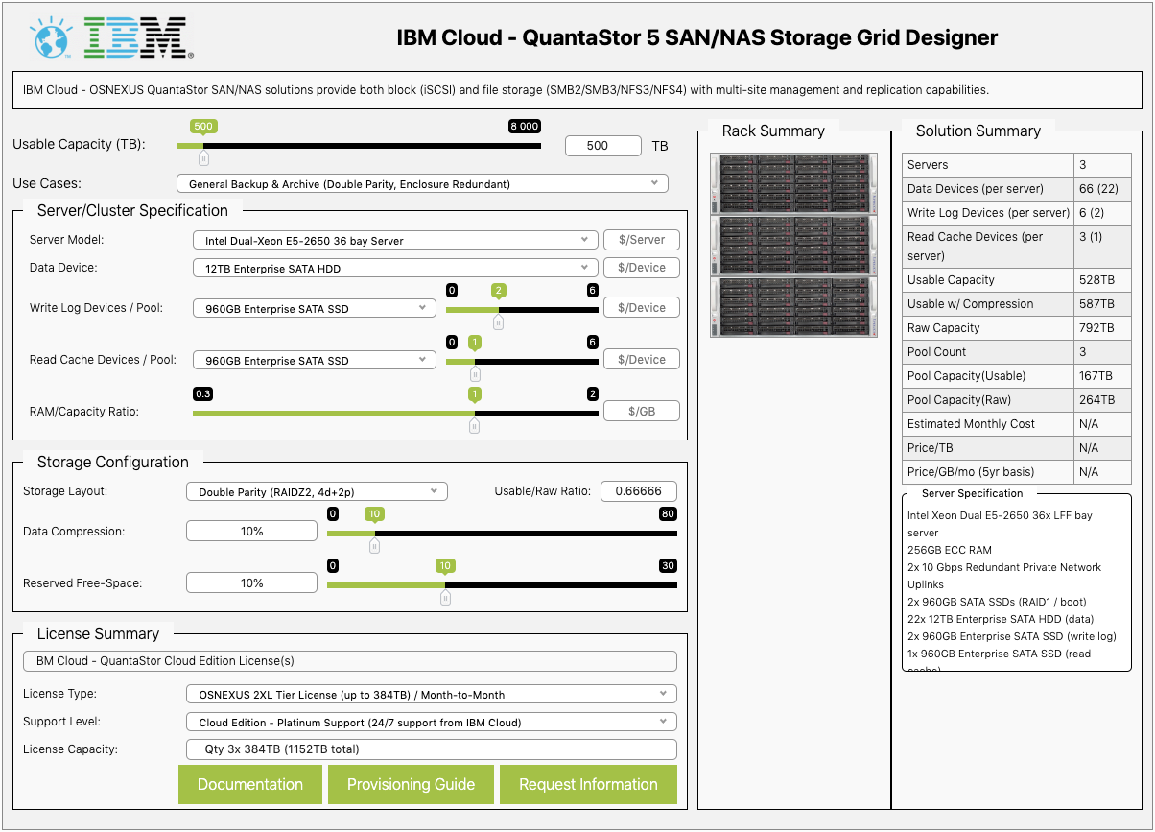Click the Data Compression percentage field

251,531
